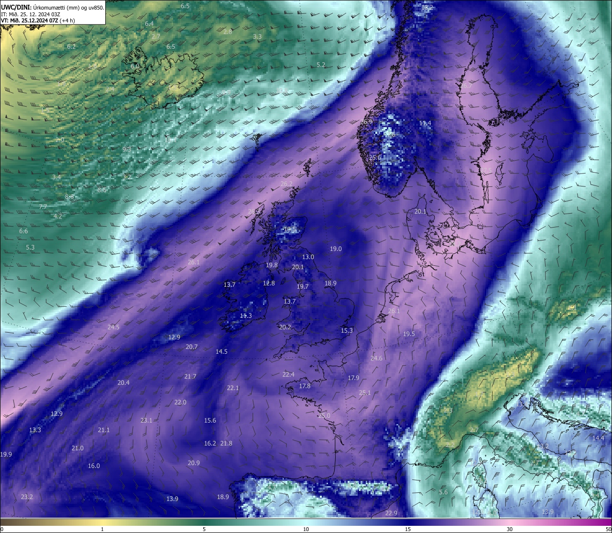Image resolution: width=612 pixels, height=533 pixels.
Task: Click the 9.3 value label
Action: (127, 149)
